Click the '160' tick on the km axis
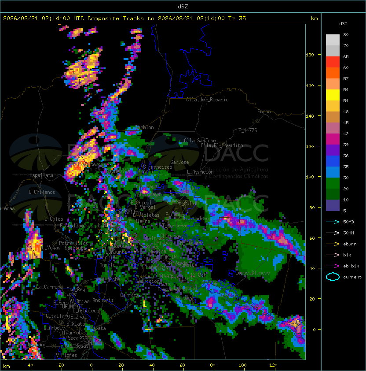 [310, 85]
